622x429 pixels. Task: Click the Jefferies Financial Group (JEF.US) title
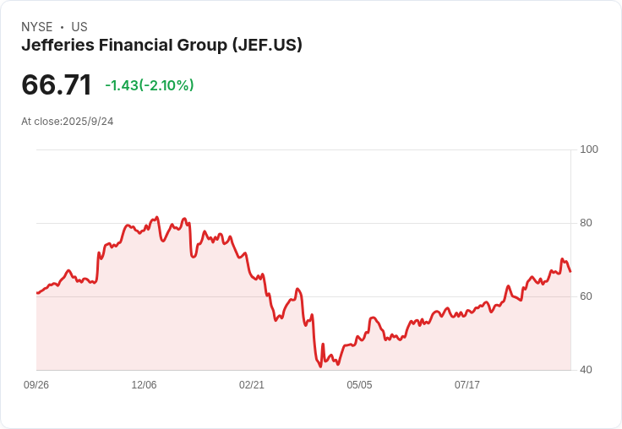pos(161,46)
